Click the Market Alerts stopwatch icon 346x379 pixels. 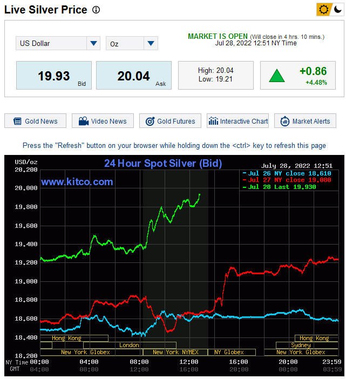tap(285, 121)
